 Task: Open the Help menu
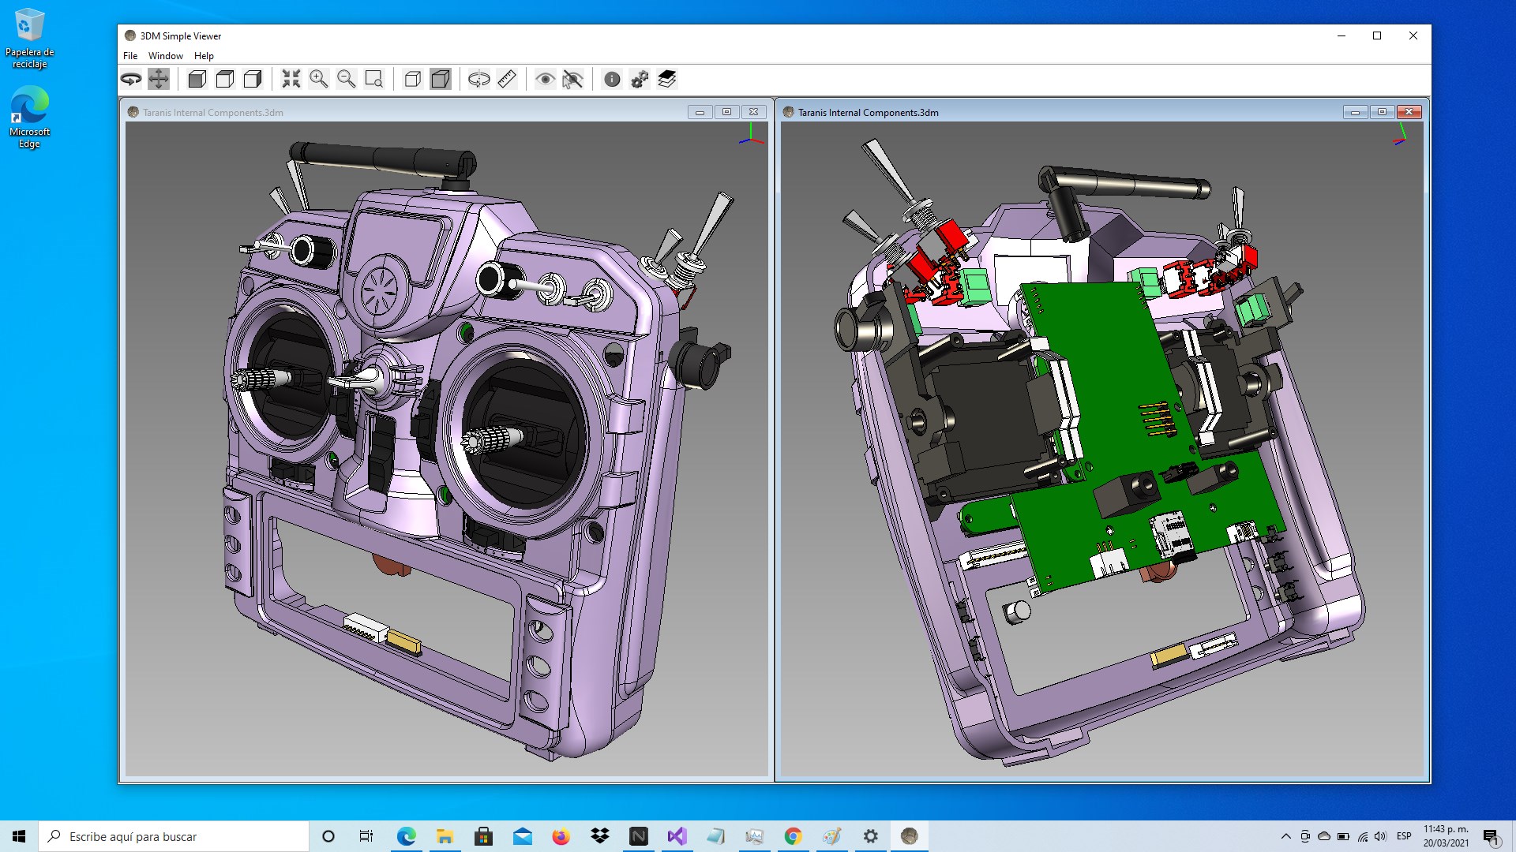click(x=204, y=56)
